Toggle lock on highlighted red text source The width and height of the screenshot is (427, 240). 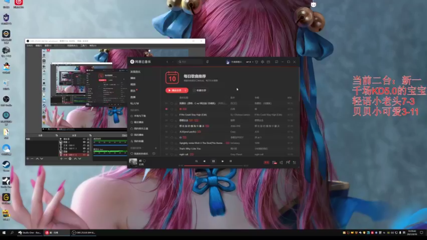click(x=88, y=155)
